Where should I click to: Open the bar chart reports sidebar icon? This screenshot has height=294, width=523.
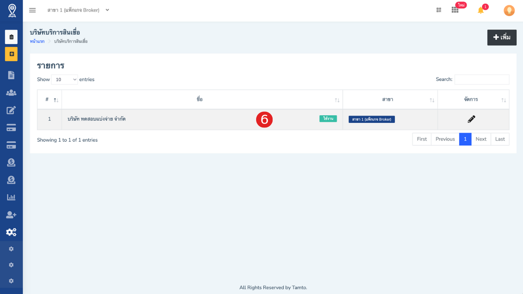pyautogui.click(x=11, y=197)
